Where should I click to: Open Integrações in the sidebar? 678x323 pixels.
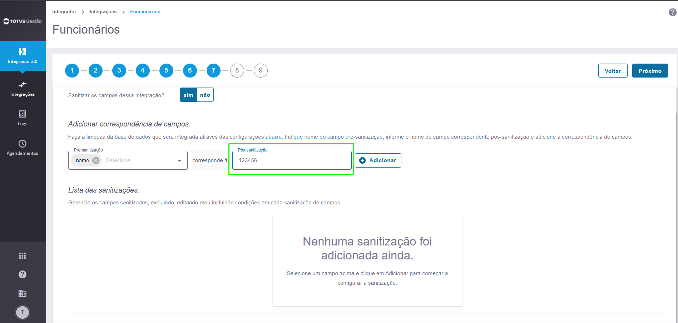coord(23,89)
